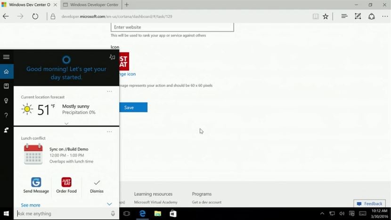The image size is (391, 220).
Task: Click the calendar icon for Sync meeting
Action: 33,154
